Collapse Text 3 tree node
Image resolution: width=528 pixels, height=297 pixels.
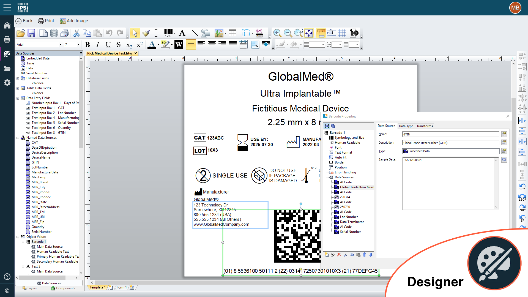click(23, 267)
